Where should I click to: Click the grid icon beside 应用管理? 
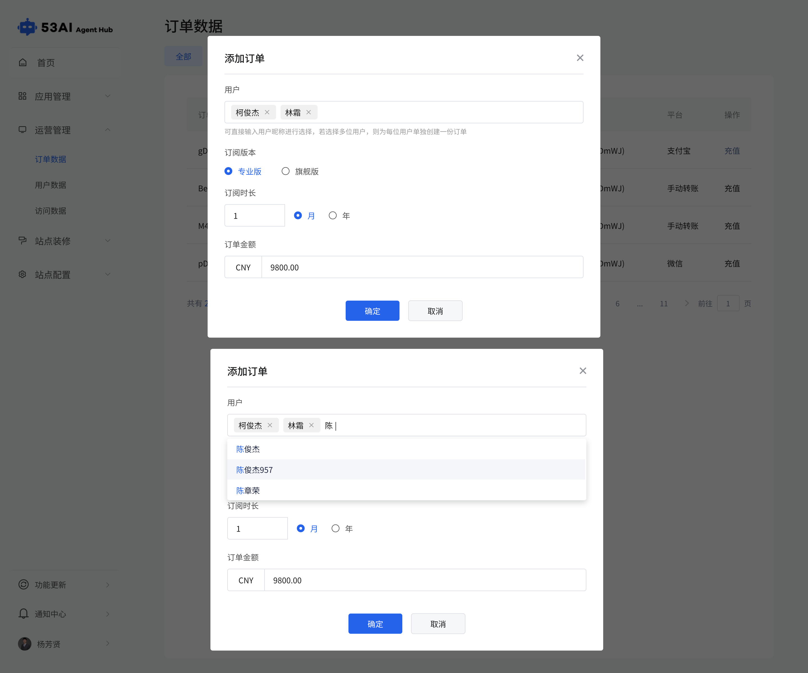[22, 96]
